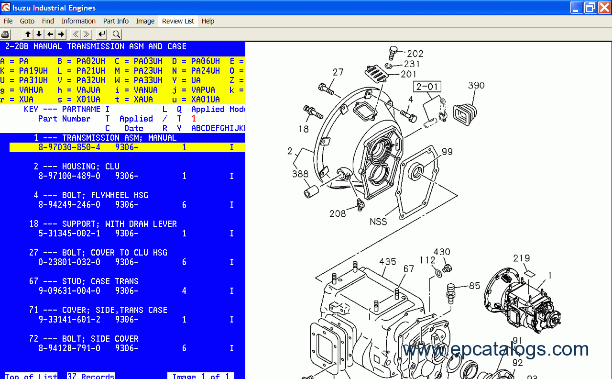Click callout number 388 in diagram
Image resolution: width=612 pixels, height=379 pixels.
click(x=300, y=174)
